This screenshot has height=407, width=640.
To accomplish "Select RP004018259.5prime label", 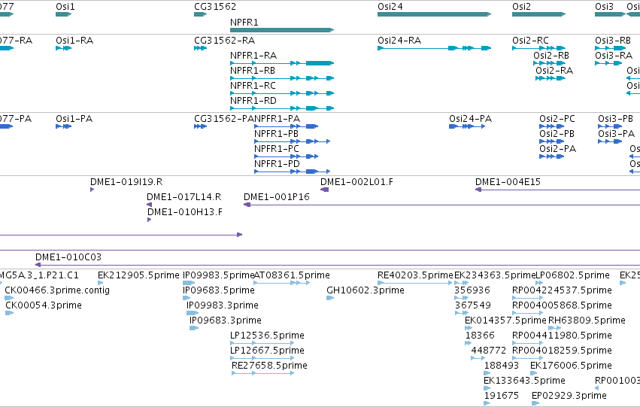I will (562, 351).
